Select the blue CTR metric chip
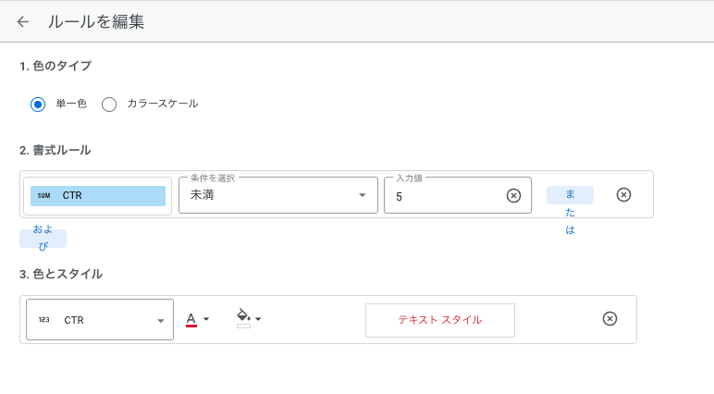Screen dimensions: 714x394 point(98,196)
